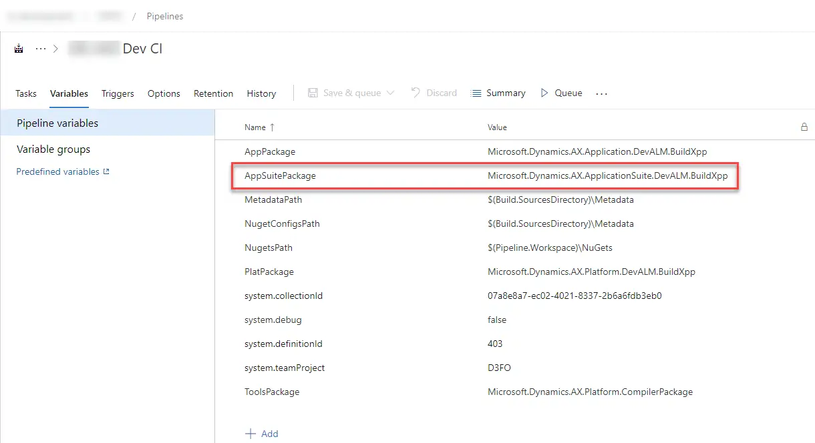Viewport: 815px width, 443px height.
Task: Click the Save & queue disk icon
Action: (x=313, y=93)
